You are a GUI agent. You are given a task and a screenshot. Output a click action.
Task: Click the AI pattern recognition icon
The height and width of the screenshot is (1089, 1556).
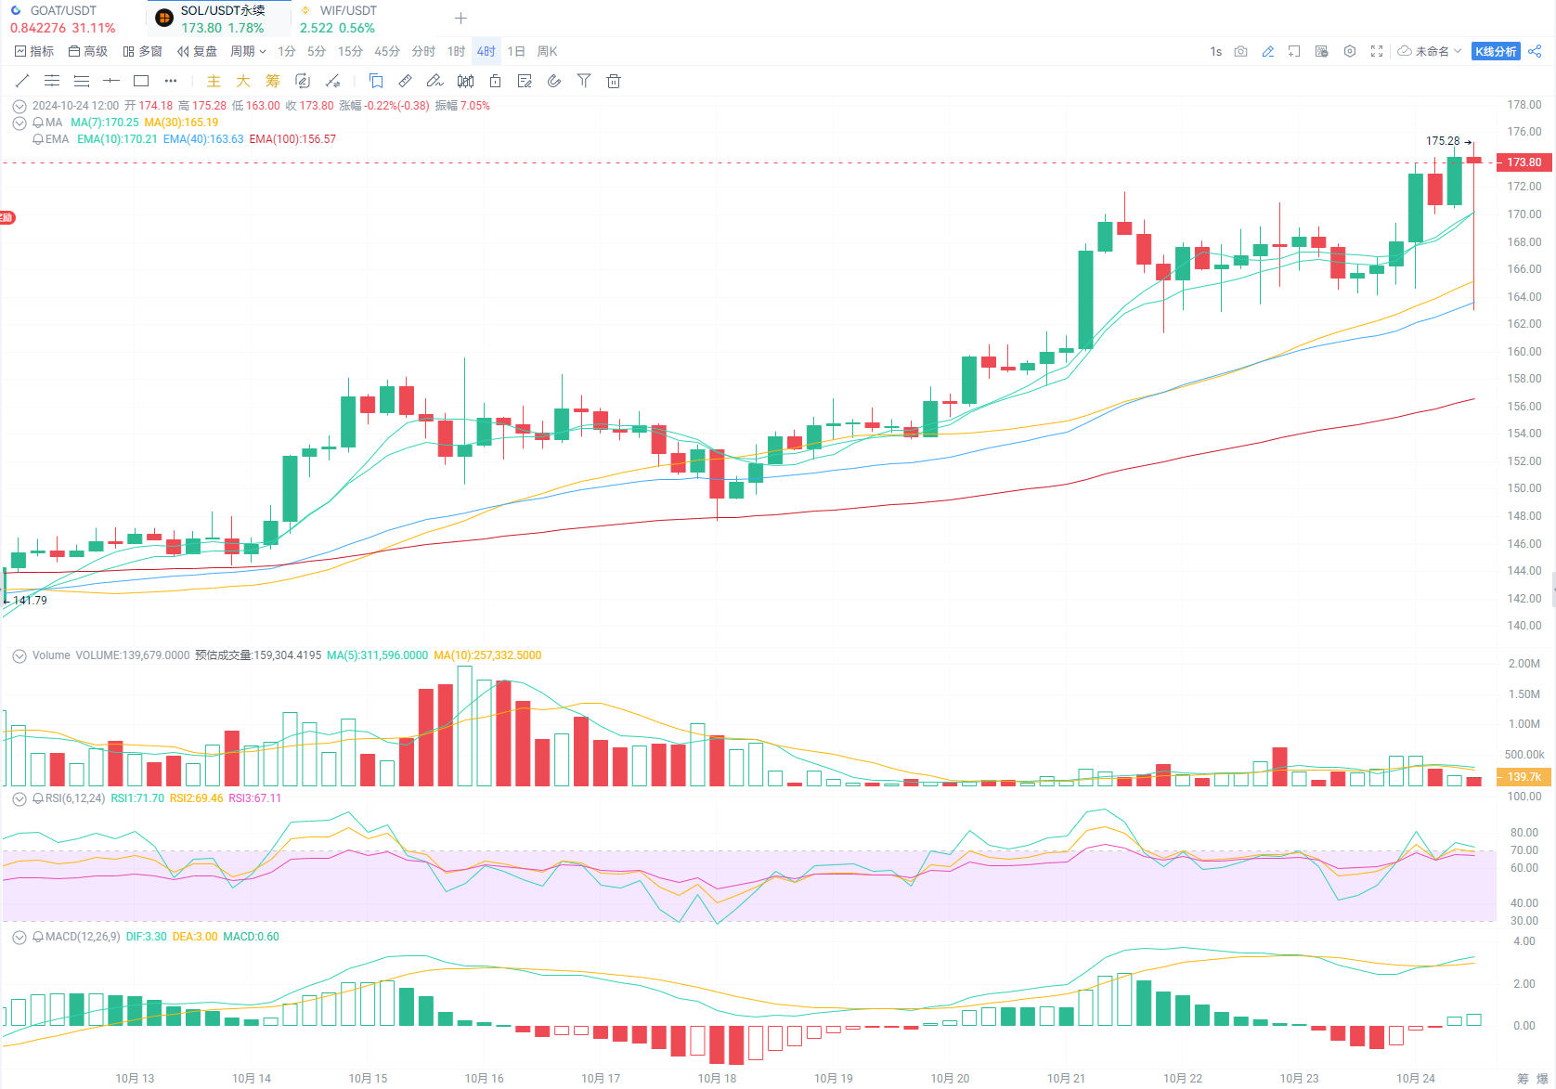[303, 81]
